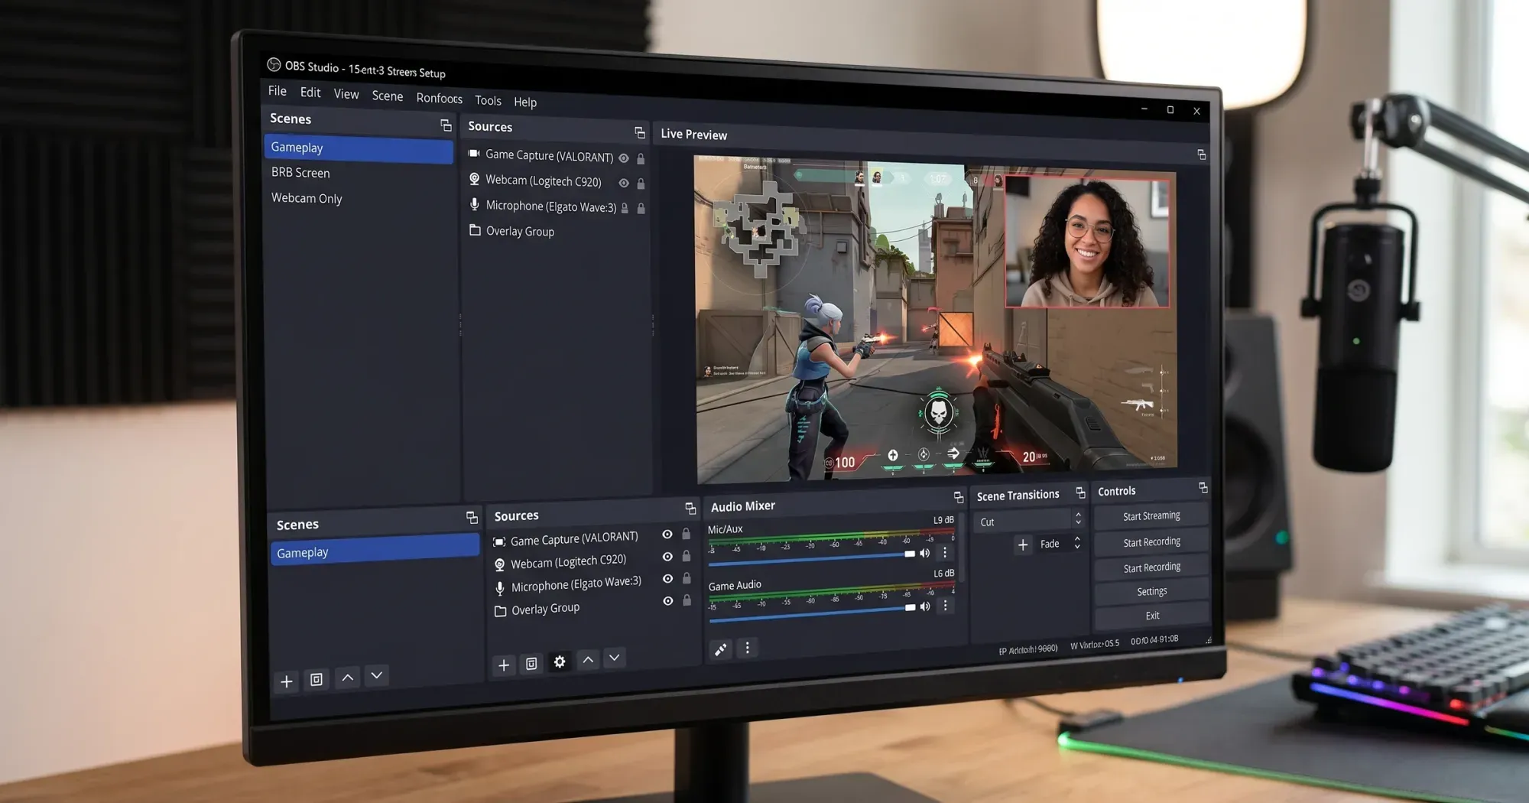Screen dimensions: 1529x803
Task: Open source properties gear in bottom Sources toolbar
Action: (560, 662)
